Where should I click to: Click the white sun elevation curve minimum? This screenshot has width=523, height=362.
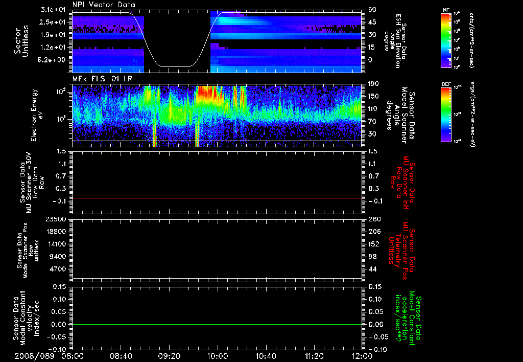(x=176, y=66)
